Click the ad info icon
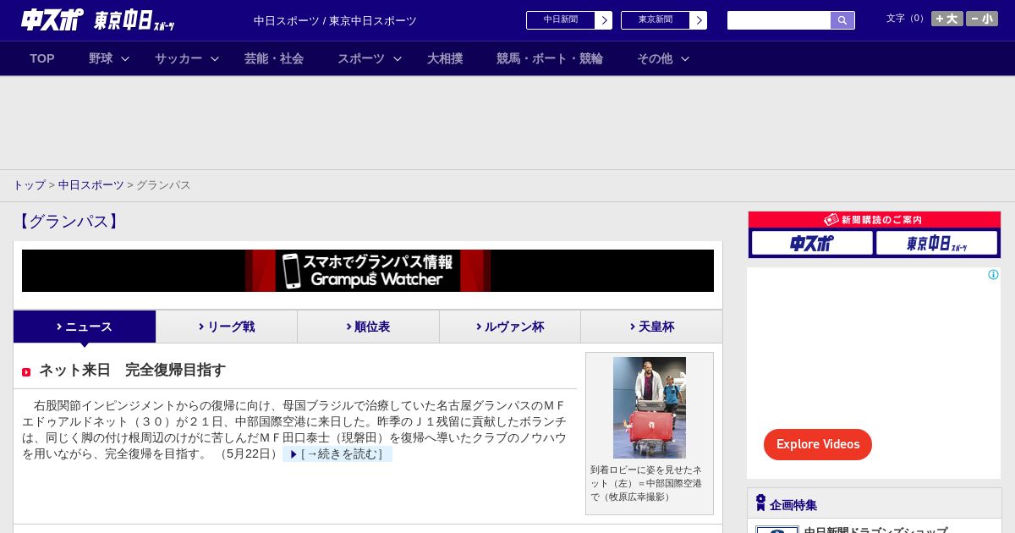Image resolution: width=1015 pixels, height=533 pixels. click(x=993, y=274)
